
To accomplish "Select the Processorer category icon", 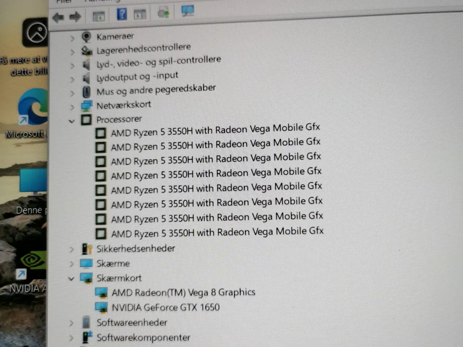I will click(86, 120).
